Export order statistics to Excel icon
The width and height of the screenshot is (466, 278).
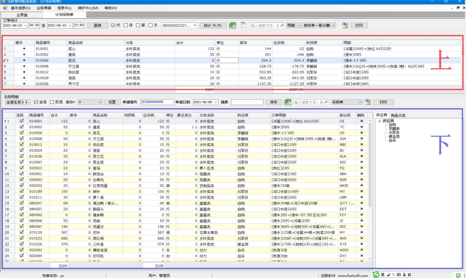(232, 25)
